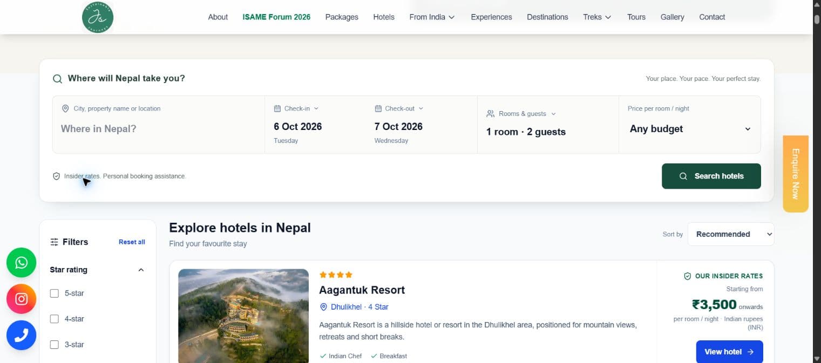Click the Rooms & guests people icon
Image resolution: width=821 pixels, height=363 pixels.
coord(490,114)
